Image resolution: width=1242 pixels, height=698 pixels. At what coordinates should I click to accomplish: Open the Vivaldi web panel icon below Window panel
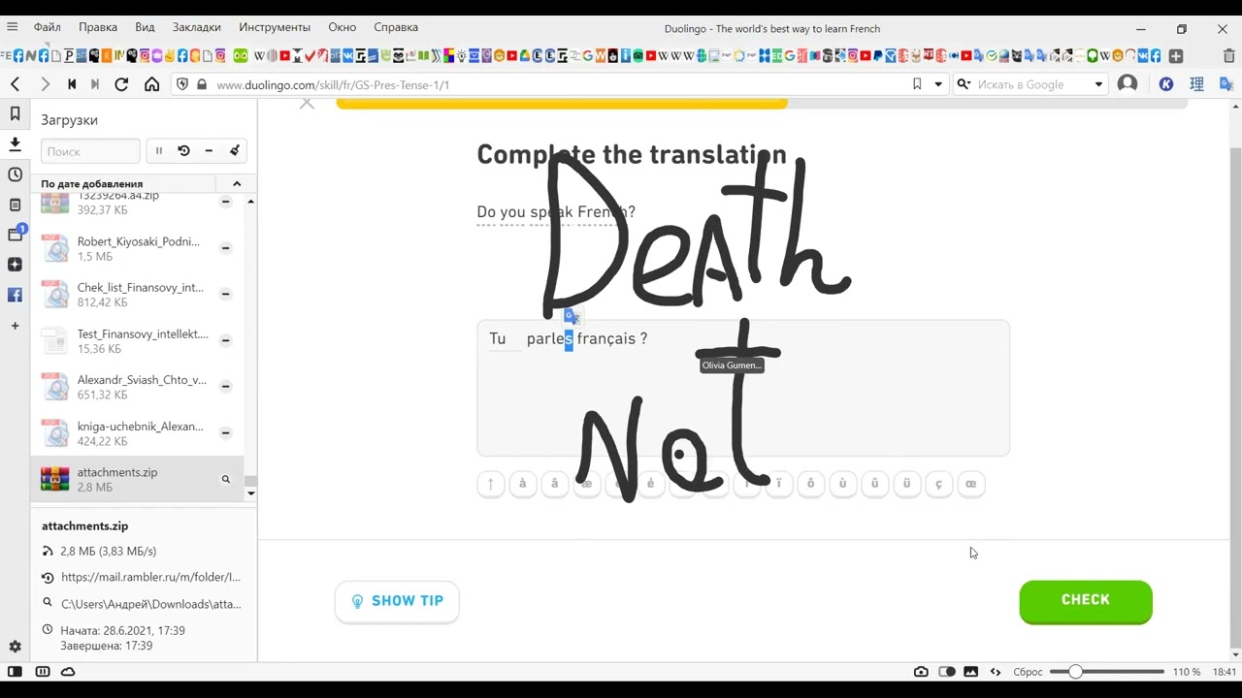15,265
